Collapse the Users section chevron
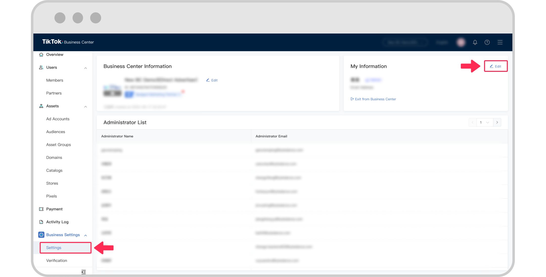The height and width of the screenshot is (277, 546). click(85, 67)
